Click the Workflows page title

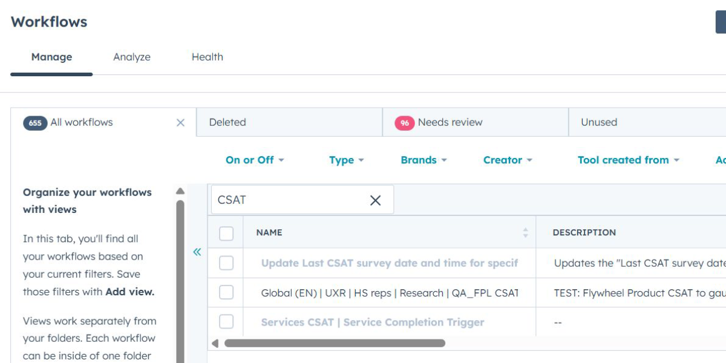click(x=49, y=22)
